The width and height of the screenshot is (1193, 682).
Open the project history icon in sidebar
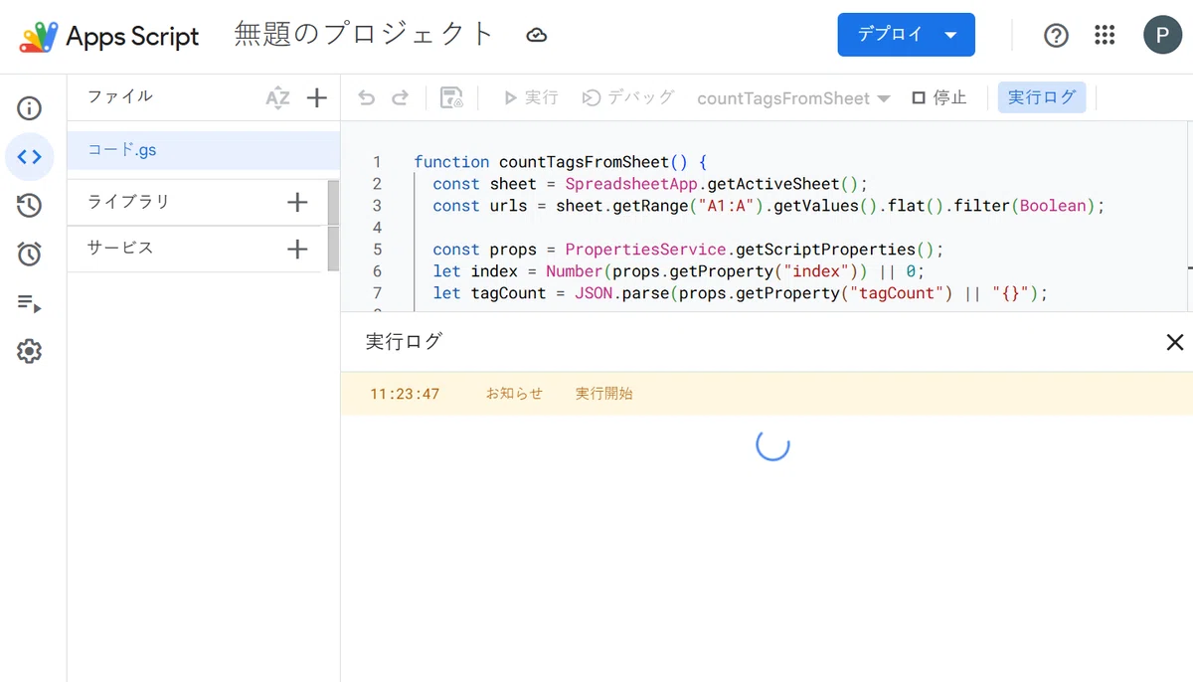click(30, 206)
